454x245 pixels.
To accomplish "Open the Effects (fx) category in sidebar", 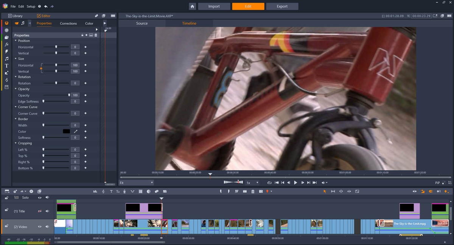I will (6, 44).
